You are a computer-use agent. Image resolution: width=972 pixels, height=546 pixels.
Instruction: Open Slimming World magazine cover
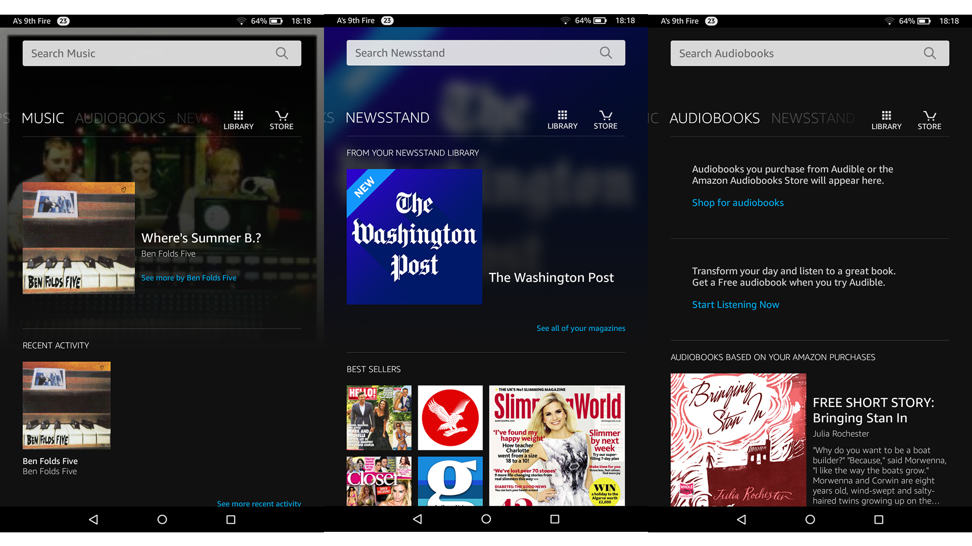coord(557,446)
